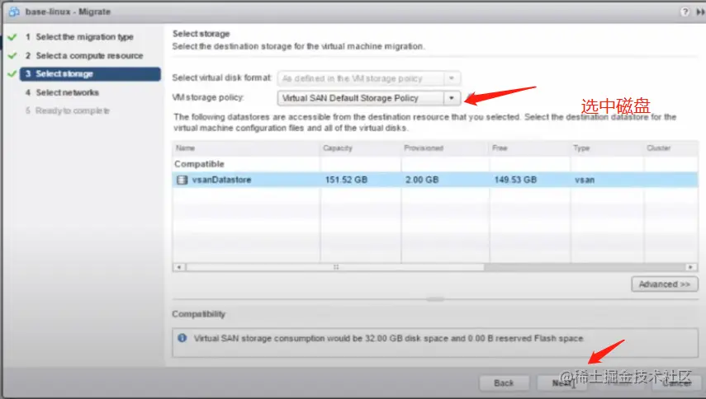Viewport: 706px width, 399px height.
Task: Open the Select virtual disk format dropdown
Action: 369,78
